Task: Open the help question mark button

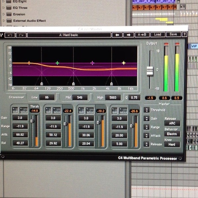Action: (x=184, y=34)
